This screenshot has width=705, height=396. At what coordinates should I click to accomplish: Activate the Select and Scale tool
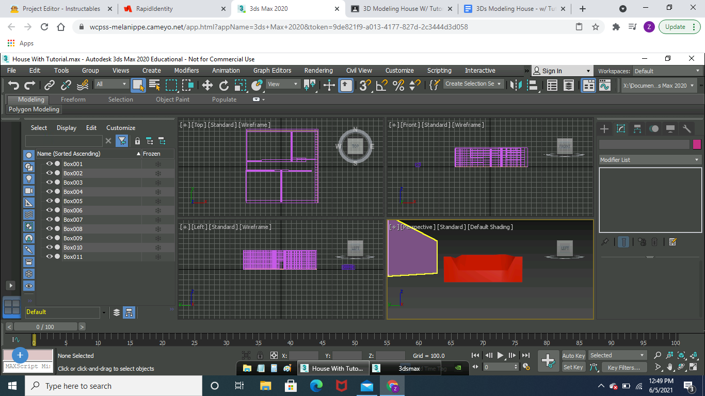click(241, 85)
